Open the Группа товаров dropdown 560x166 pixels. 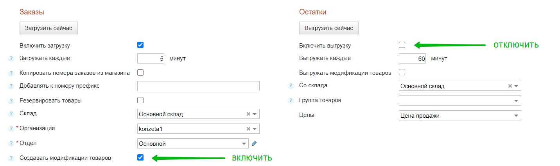pos(460,101)
